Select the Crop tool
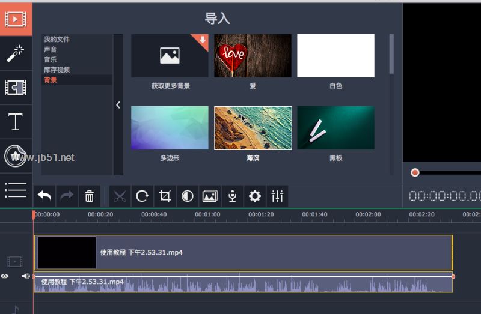Screen dimensions: 481x314 [x=165, y=196]
